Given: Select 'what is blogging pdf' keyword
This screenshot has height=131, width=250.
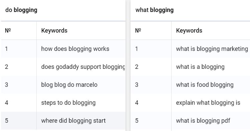Looking at the screenshot, I should click(203, 120).
